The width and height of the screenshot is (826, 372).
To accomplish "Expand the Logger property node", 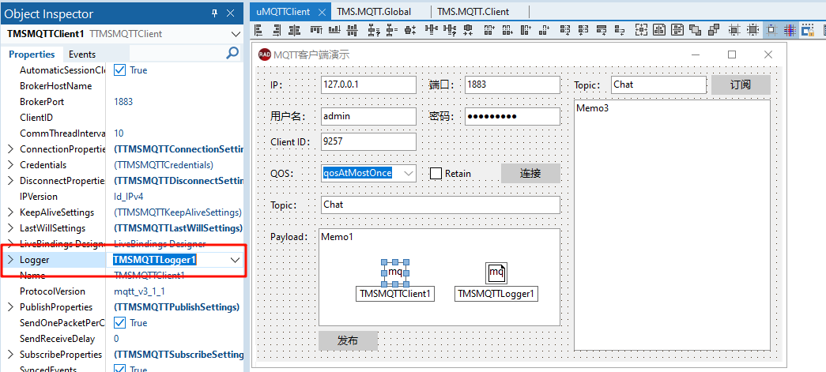I will (x=10, y=259).
